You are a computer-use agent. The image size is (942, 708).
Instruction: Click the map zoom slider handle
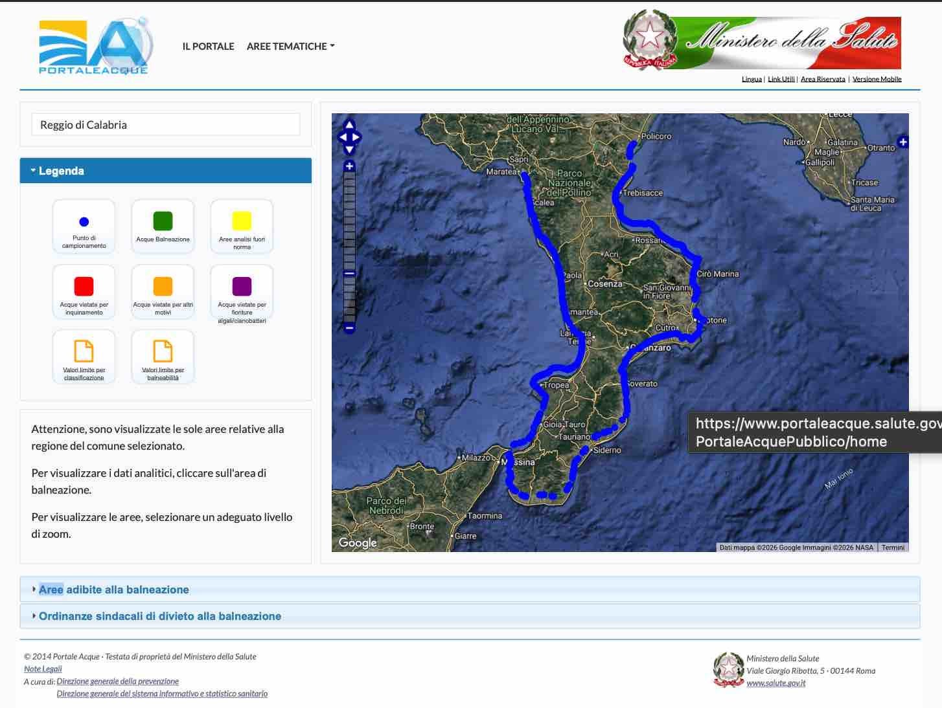349,273
